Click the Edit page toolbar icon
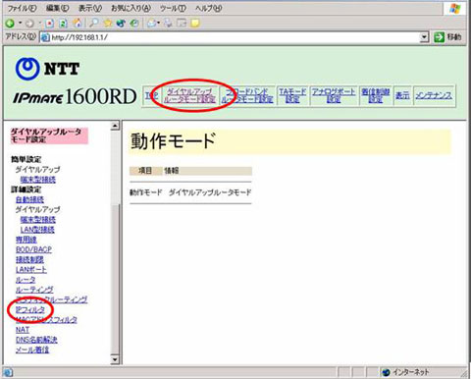 coord(182,24)
